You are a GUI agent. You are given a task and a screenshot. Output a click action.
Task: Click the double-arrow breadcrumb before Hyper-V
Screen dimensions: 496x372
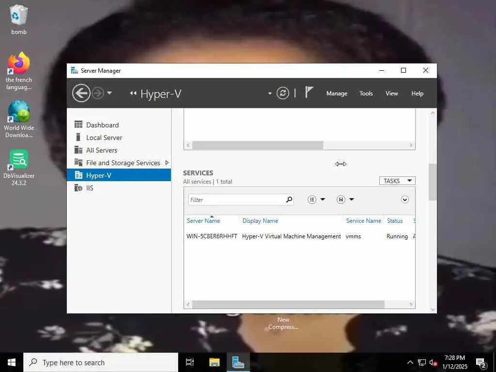point(133,93)
